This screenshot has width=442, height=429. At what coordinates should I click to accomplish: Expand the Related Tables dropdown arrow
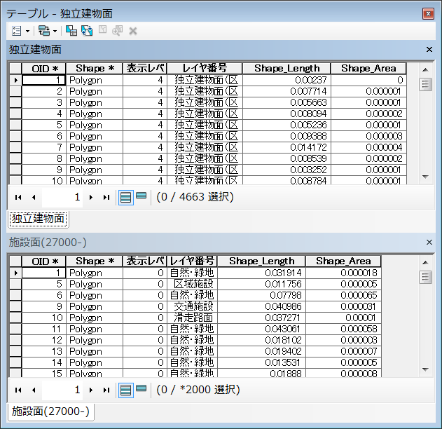(x=55, y=31)
